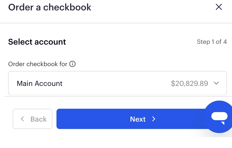This screenshot has height=148, width=232.
Task: Open the Main Account dropdown field
Action: pyautogui.click(x=118, y=83)
